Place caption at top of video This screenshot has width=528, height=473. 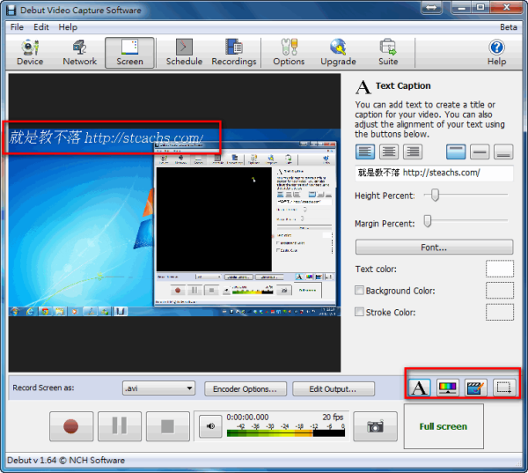(x=456, y=152)
